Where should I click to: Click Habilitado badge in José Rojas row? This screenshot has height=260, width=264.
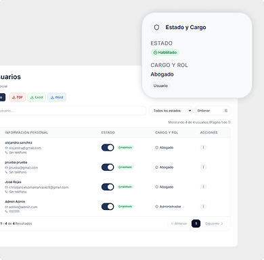(x=125, y=187)
